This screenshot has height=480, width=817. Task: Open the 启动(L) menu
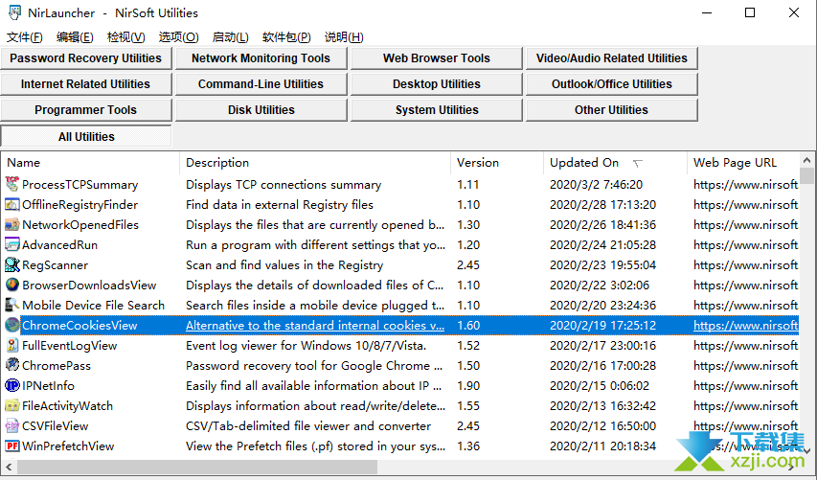point(230,37)
